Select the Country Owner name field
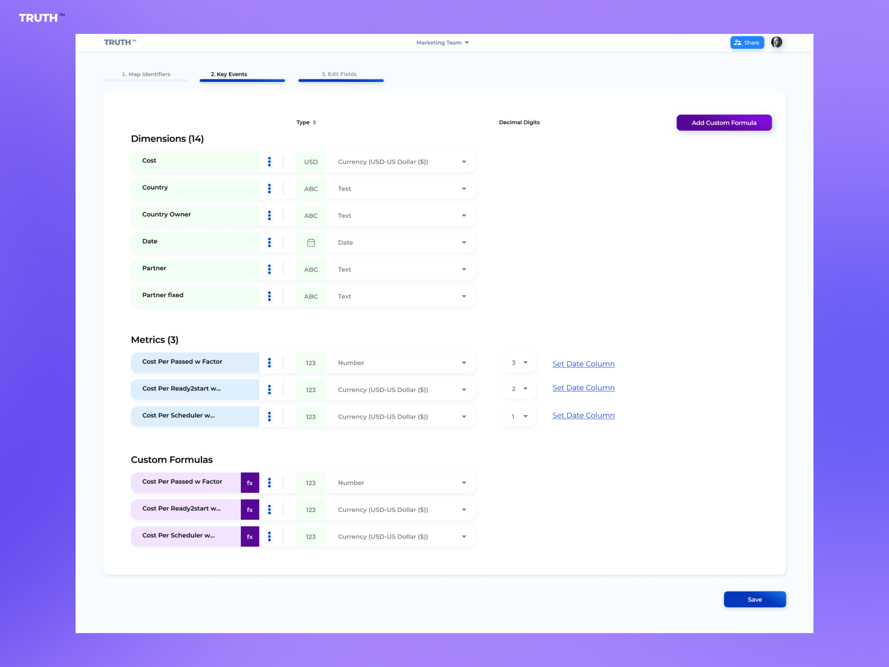 pos(195,215)
